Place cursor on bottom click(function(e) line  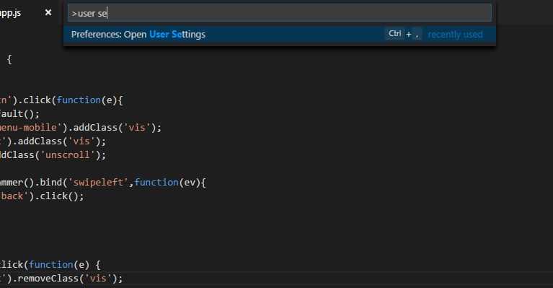coord(50,265)
